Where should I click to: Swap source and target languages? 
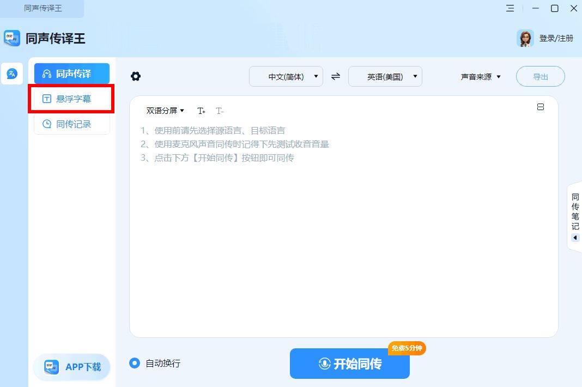point(335,76)
